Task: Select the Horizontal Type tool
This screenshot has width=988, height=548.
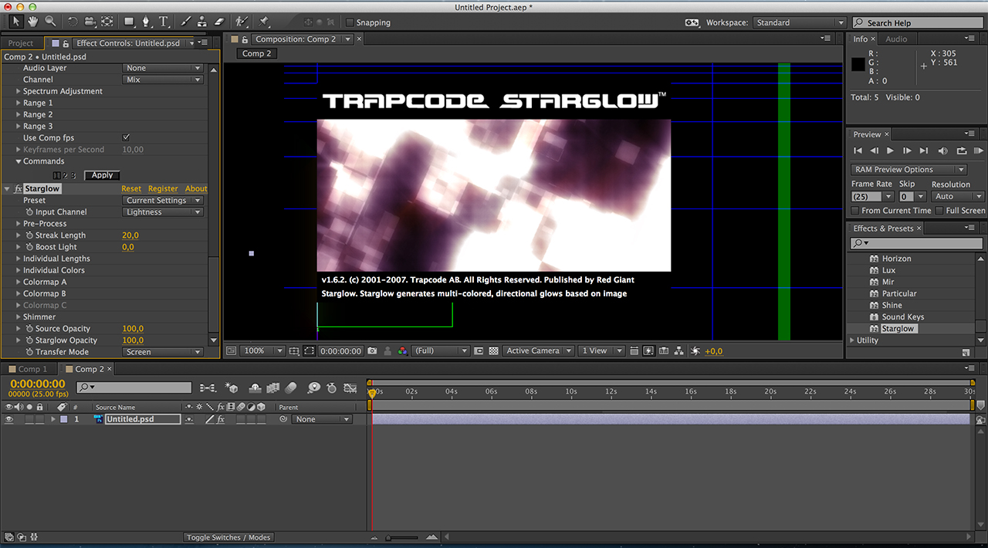Action: [x=164, y=22]
